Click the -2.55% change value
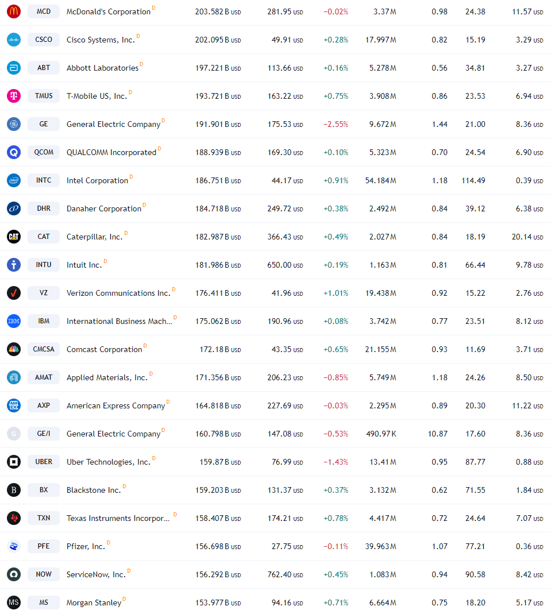Viewport: 551px width, 614px height. 336,124
